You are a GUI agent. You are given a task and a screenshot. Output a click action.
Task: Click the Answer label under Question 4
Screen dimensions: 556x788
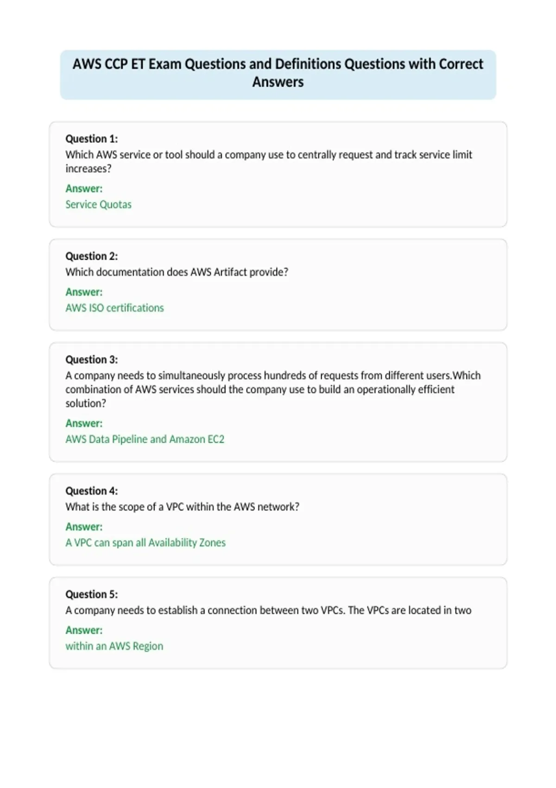coord(84,526)
